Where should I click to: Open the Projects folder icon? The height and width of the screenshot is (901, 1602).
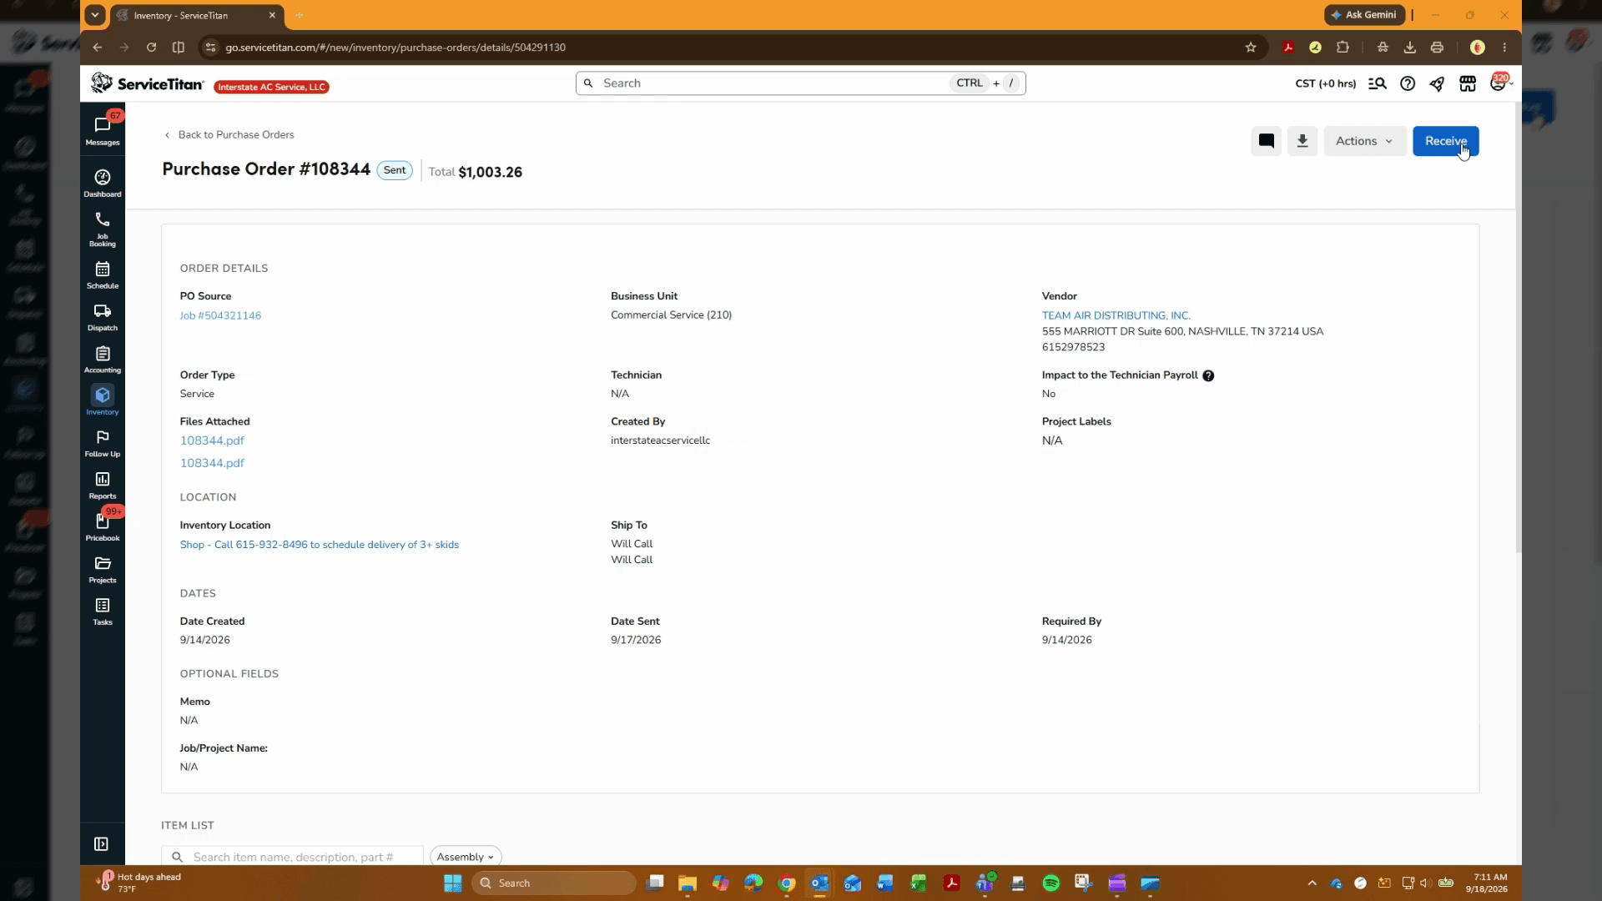click(x=103, y=569)
